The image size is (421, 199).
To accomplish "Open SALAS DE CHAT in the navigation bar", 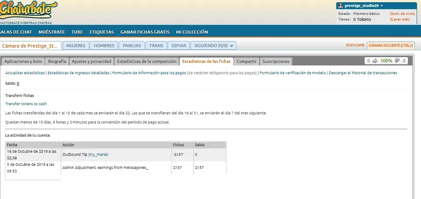I will (x=16, y=32).
